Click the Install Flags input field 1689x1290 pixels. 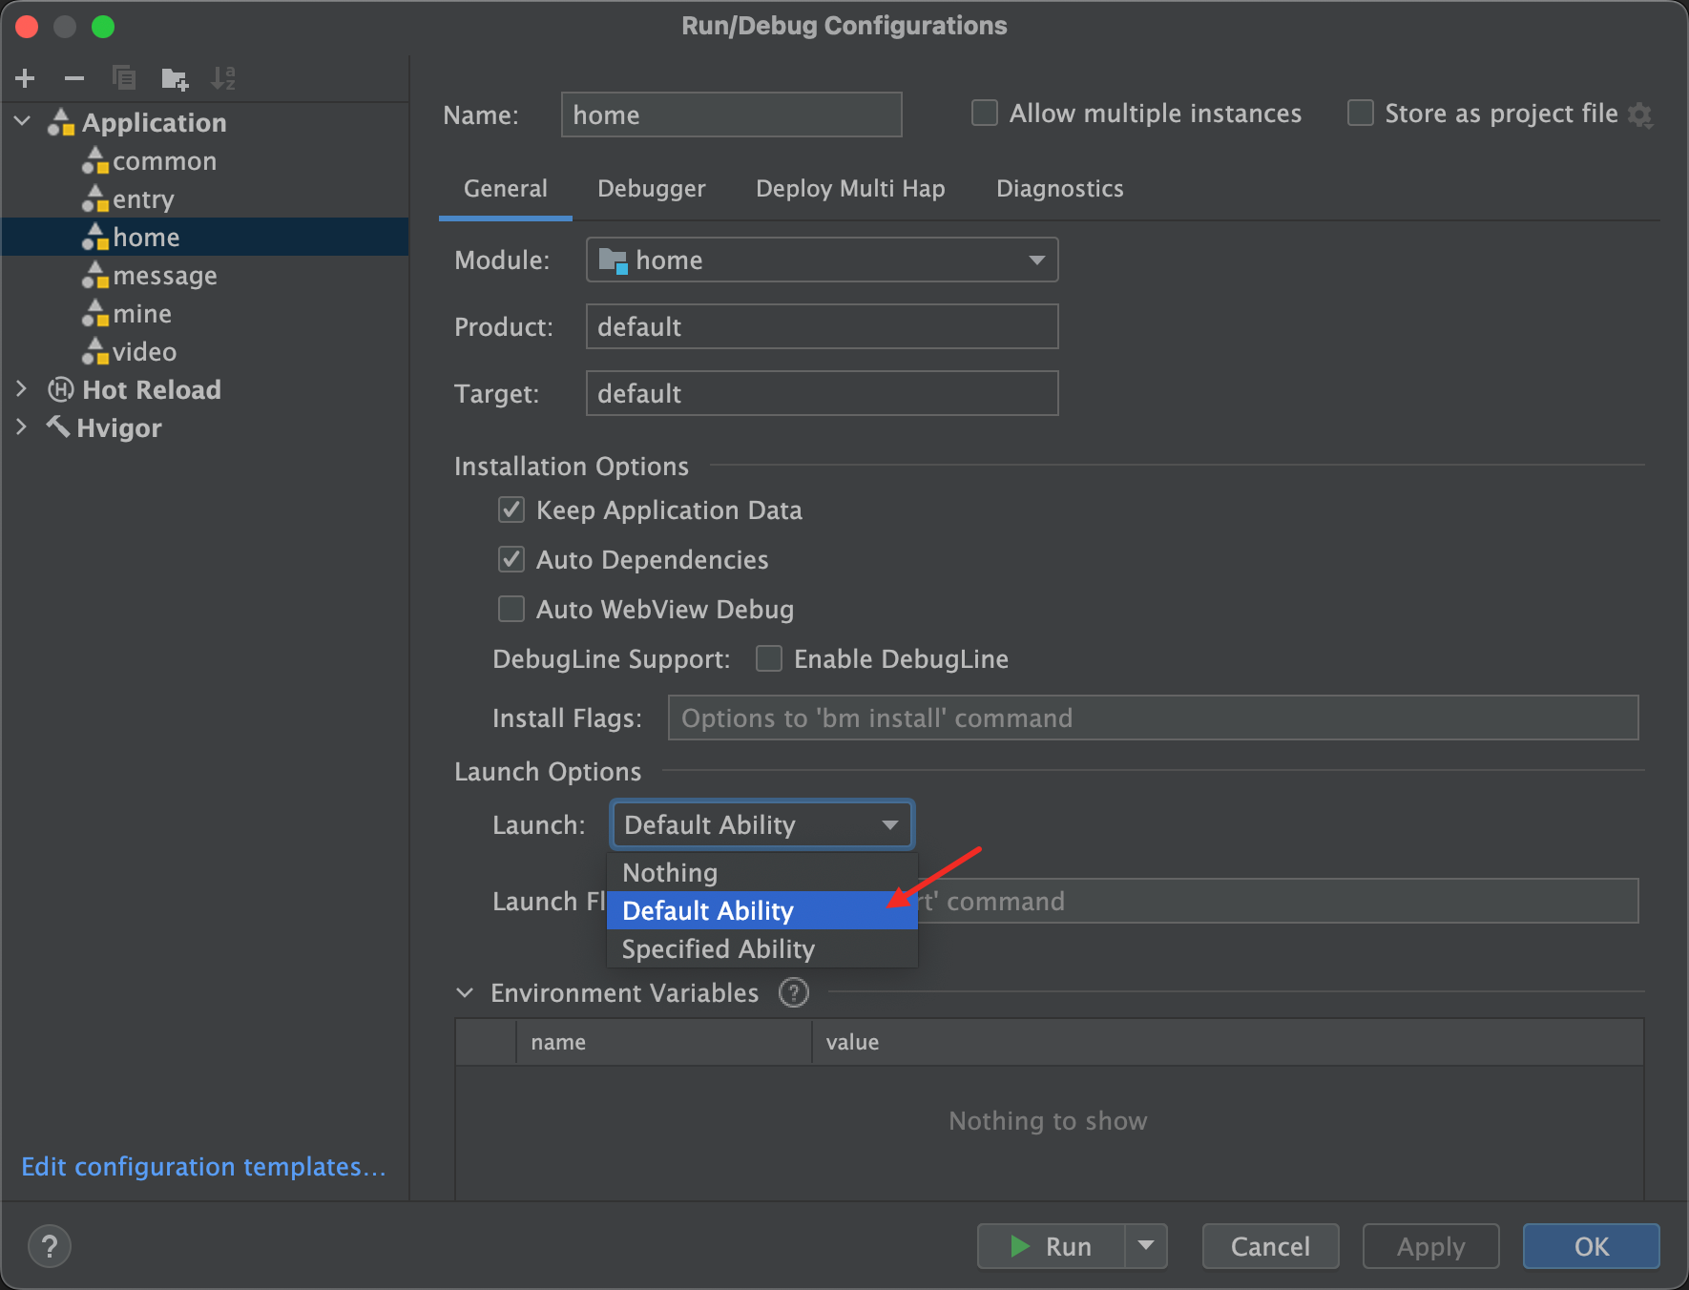[x=1154, y=718]
